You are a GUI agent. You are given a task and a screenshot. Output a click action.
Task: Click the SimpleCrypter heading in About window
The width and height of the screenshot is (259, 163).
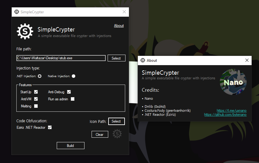(x=160, y=73)
